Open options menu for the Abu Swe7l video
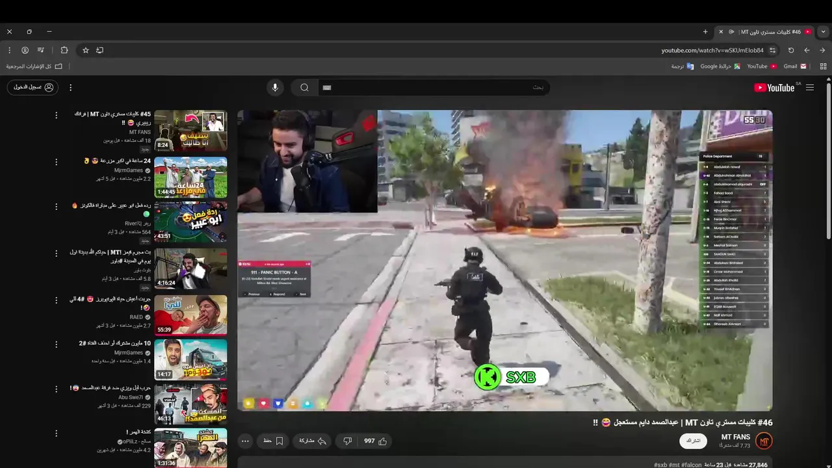Image resolution: width=832 pixels, height=468 pixels. (56, 388)
